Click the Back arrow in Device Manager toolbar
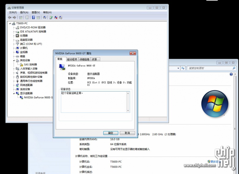Screen dimensions: 239x174 coord(9,17)
